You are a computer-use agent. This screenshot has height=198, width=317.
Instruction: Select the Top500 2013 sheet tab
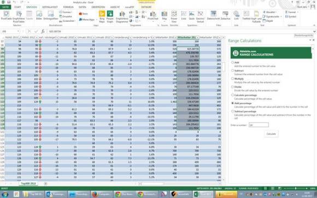point(28,183)
